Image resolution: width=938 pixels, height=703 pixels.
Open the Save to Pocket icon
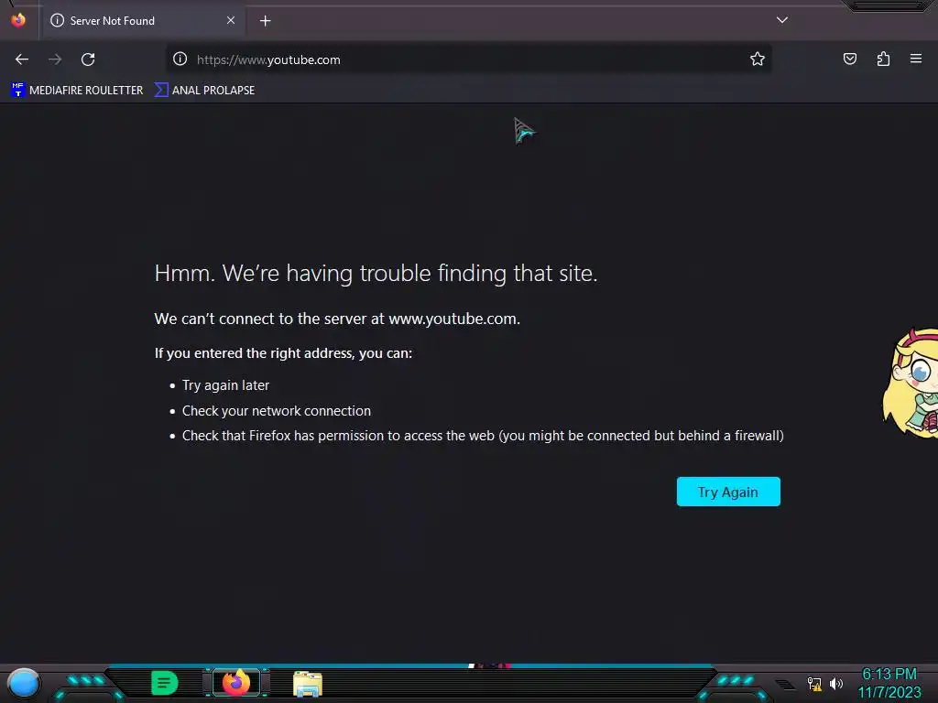click(x=849, y=59)
